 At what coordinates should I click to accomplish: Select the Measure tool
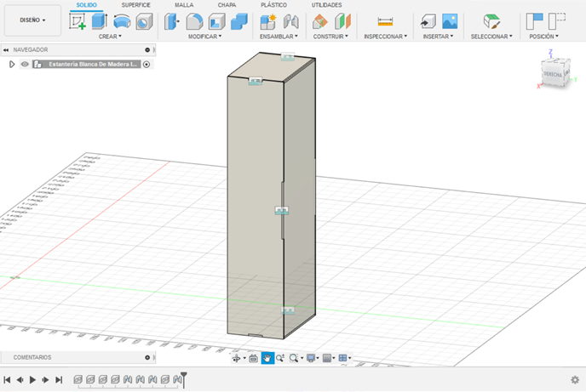pos(385,21)
